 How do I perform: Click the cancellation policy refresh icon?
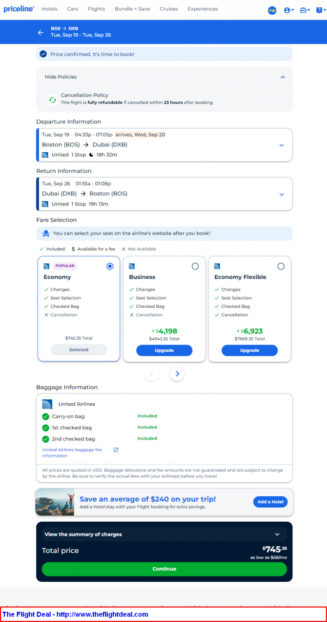tap(52, 99)
